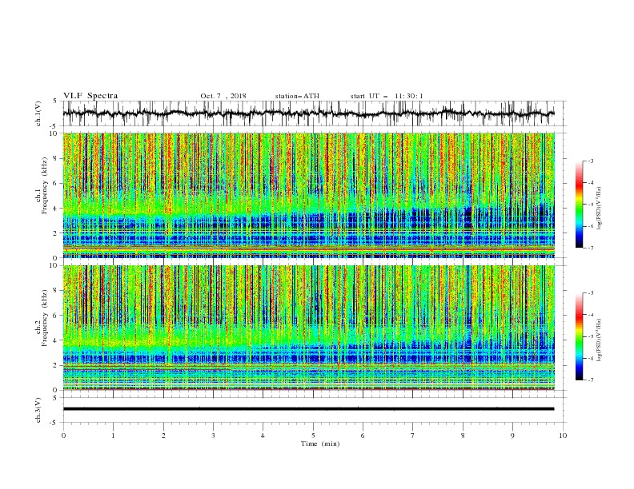The image size is (634, 489).
Task: Click ch.2 color bar 'log(PSD)(V²/Hz)' label
Action: click(x=599, y=340)
